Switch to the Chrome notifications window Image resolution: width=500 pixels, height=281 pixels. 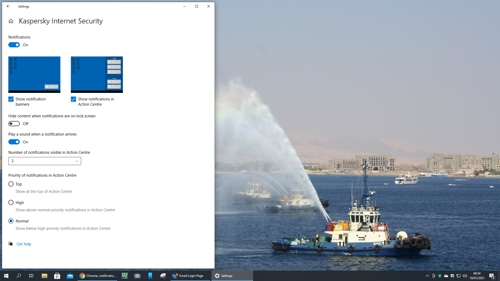tap(98, 276)
